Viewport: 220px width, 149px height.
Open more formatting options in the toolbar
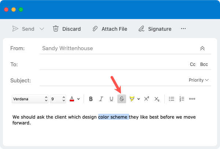pyautogui.click(x=192, y=99)
